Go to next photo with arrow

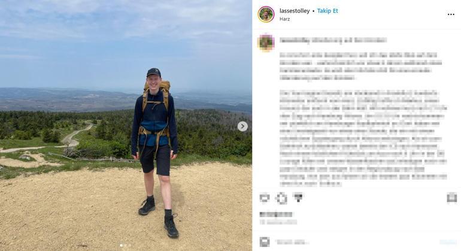point(242,126)
